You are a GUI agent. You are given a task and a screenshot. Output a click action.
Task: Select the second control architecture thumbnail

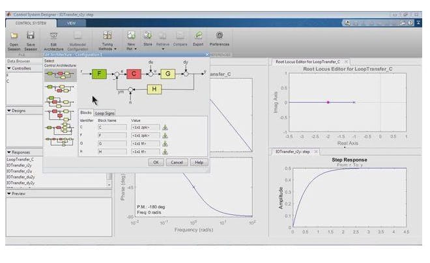point(61,89)
